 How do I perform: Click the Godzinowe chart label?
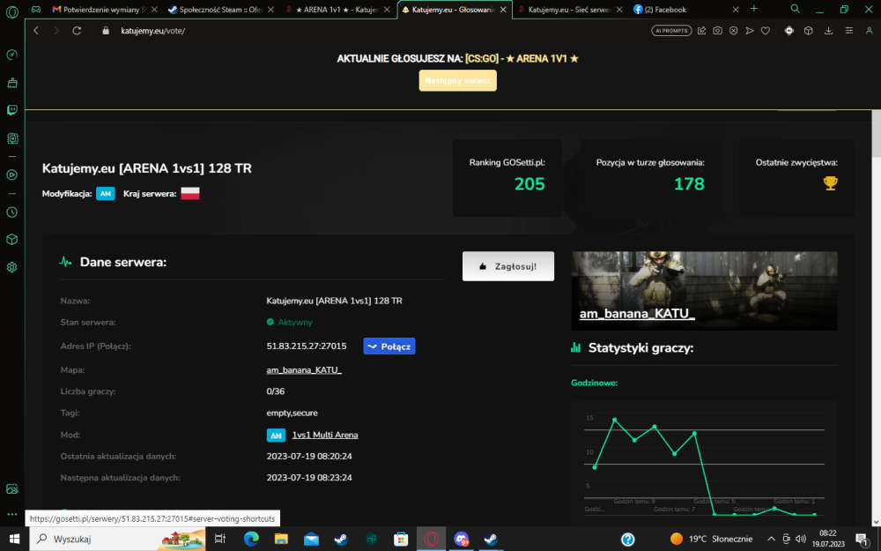pos(594,383)
